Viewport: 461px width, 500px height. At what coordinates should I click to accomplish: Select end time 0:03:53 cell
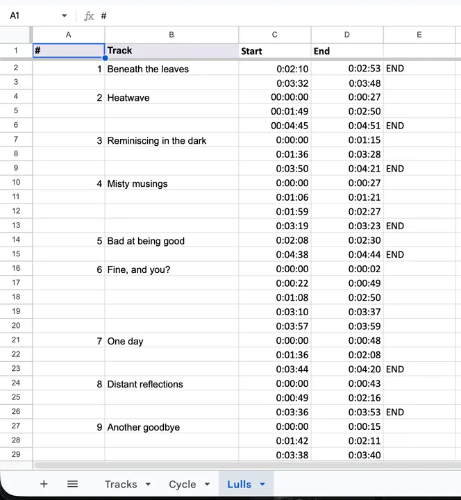[347, 412]
